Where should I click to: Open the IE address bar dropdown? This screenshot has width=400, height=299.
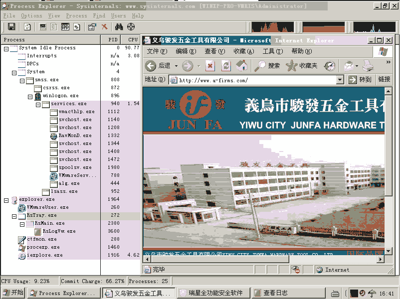point(340,80)
